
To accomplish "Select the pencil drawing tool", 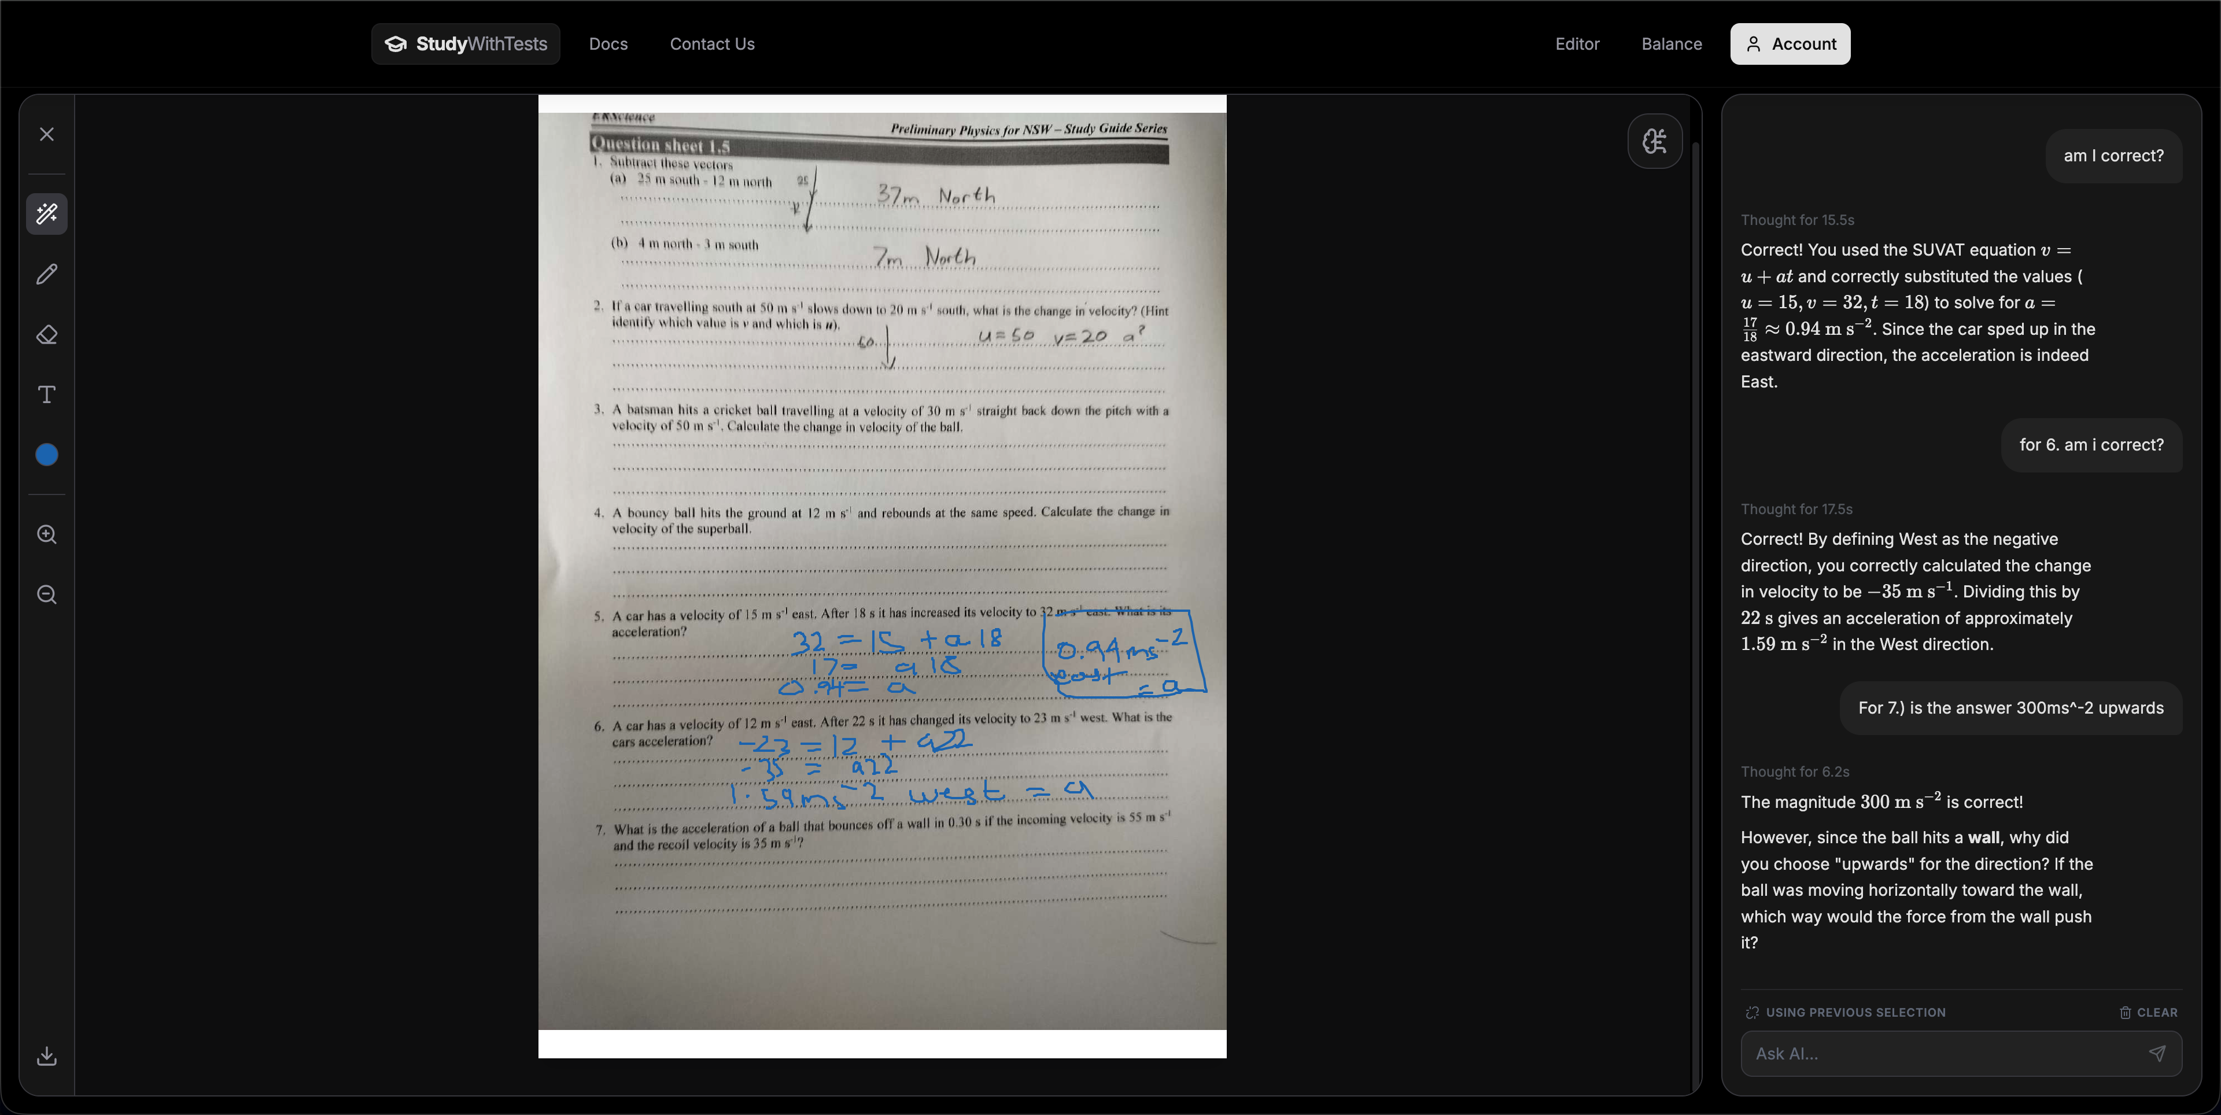I will pos(46,274).
